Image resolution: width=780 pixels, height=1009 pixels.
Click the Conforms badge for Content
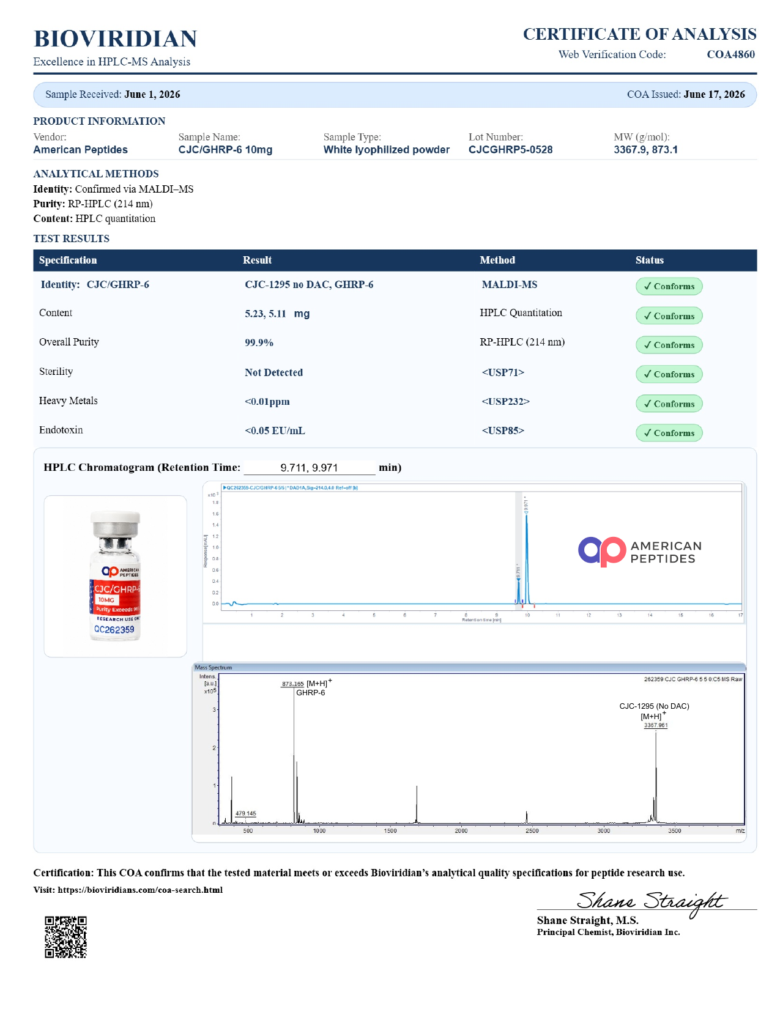click(x=669, y=316)
